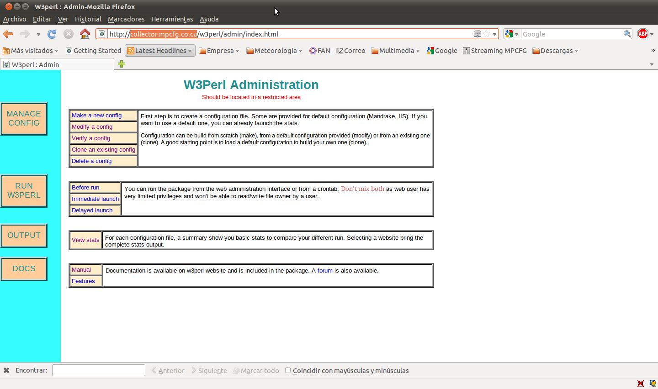This screenshot has width=658, height=389.
Task: Go forward with the Forward arrow
Action: (25, 34)
